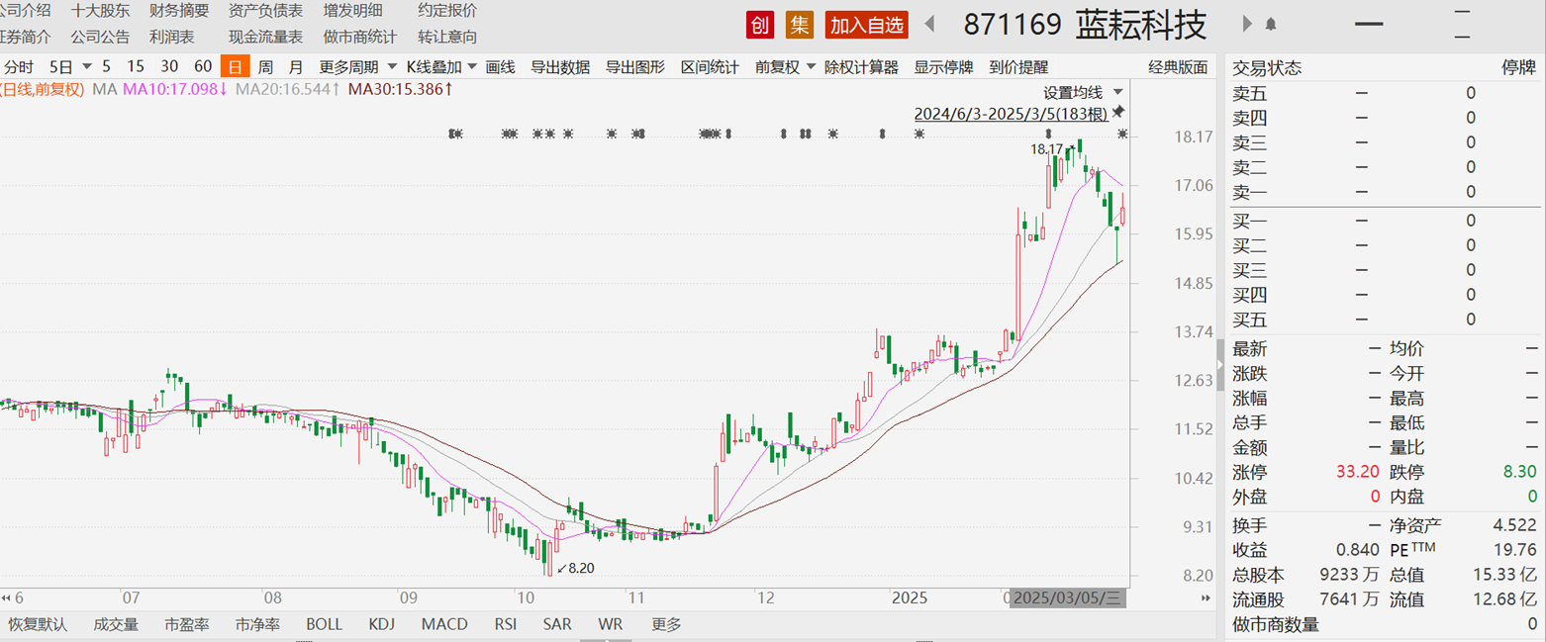Screen dimensions: 1546x642
Task: Switch to 市净率 indicator
Action: (257, 624)
